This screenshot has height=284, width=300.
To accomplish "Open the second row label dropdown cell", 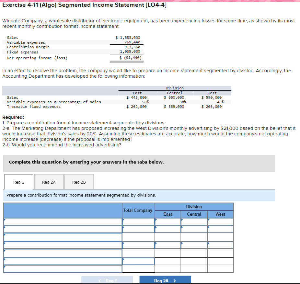I will (x=62, y=229).
